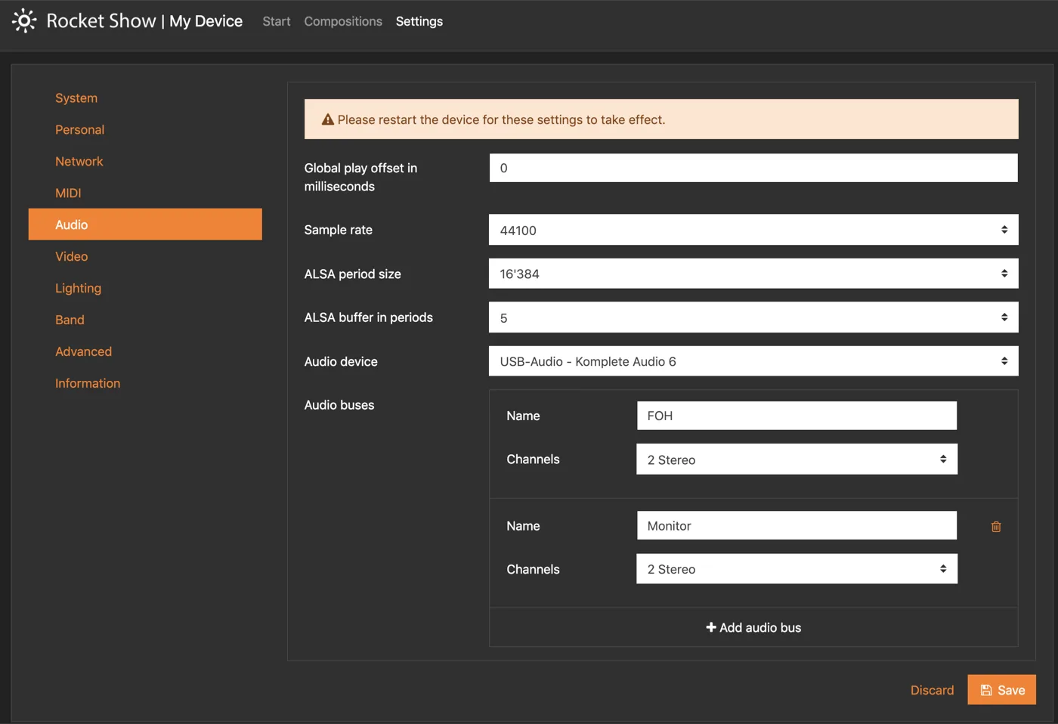Open the Sample rate dropdown
The height and width of the screenshot is (724, 1058).
coord(753,230)
